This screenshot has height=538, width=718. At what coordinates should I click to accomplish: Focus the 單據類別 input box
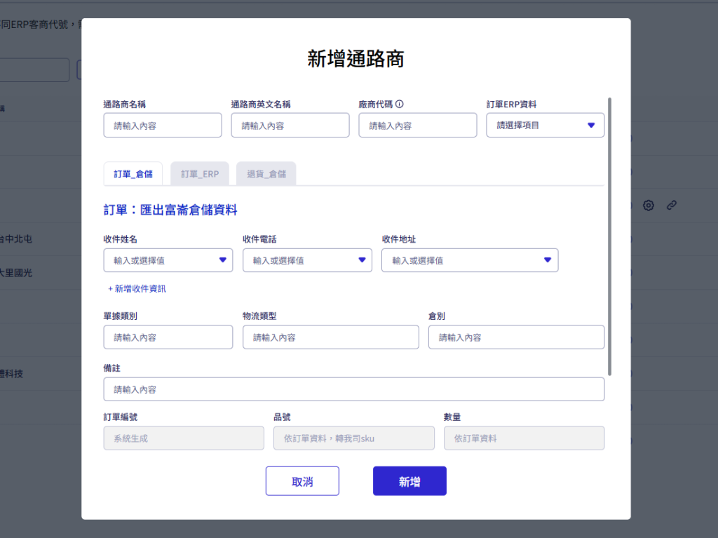tap(168, 337)
